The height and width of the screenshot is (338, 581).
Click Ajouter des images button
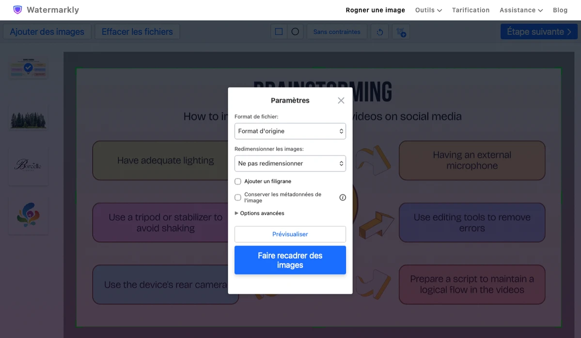tap(47, 32)
